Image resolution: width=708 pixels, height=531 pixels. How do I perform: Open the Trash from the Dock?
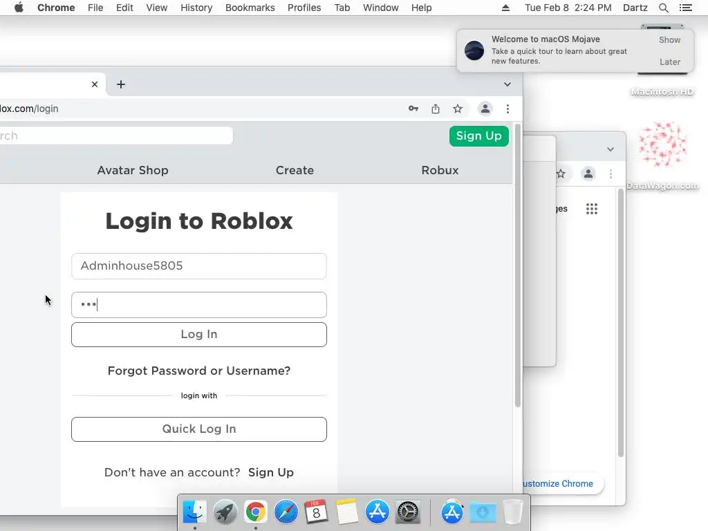(512, 512)
